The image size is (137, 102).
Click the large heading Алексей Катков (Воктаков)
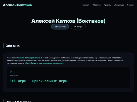(68, 21)
